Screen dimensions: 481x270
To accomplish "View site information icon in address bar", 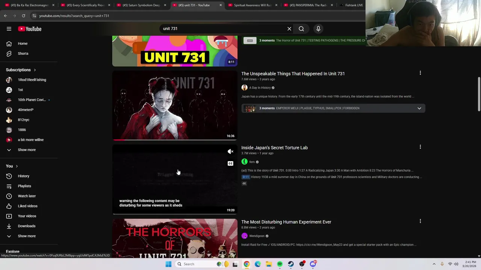I will (34, 16).
